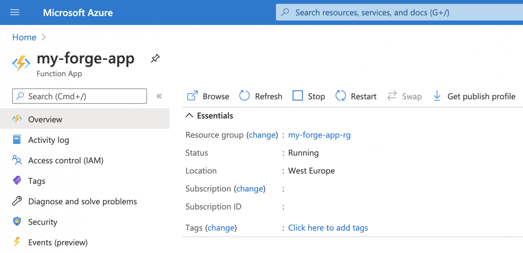The height and width of the screenshot is (253, 523).
Task: Click the purple Tags icon
Action: 17,180
